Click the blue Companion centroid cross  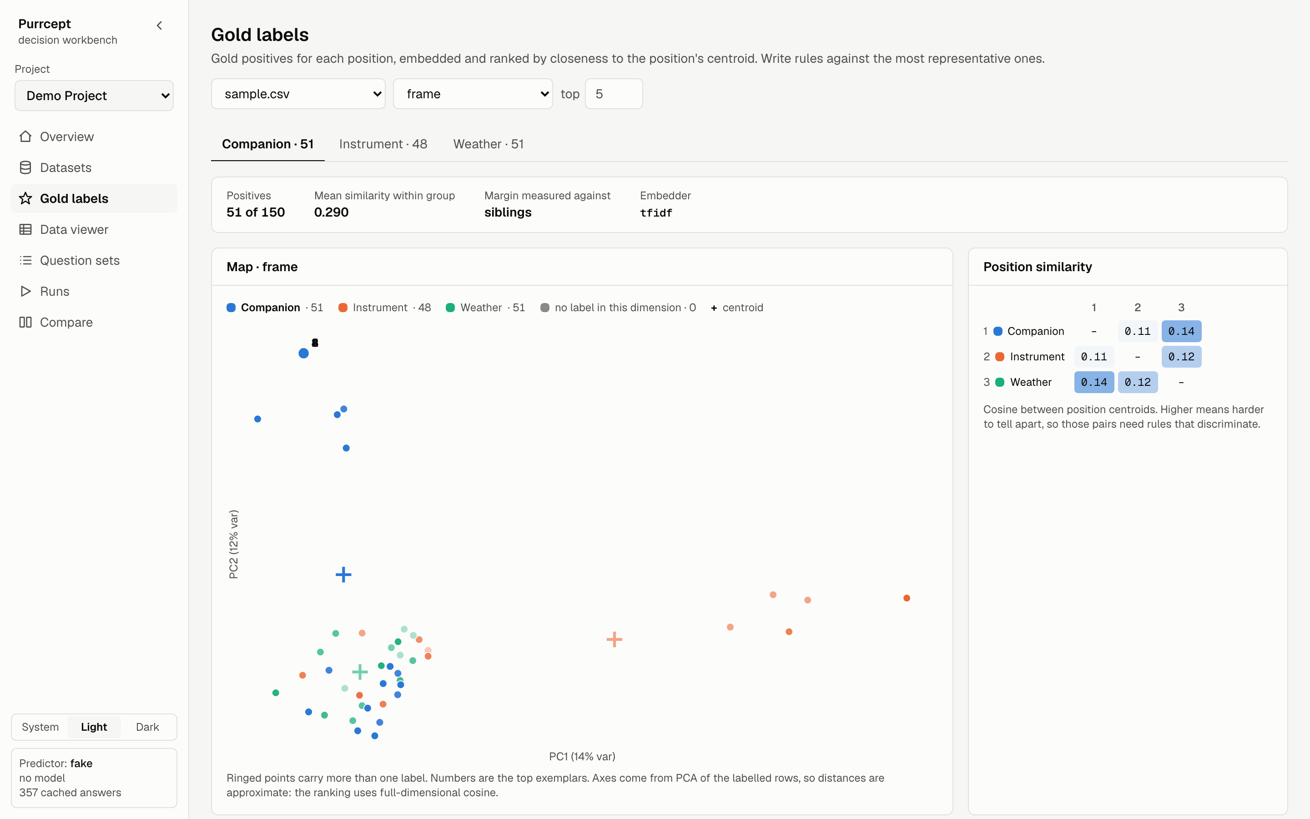[x=343, y=574]
